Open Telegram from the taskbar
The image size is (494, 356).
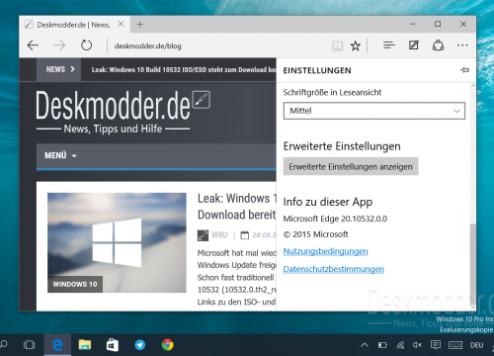pyautogui.click(x=140, y=345)
